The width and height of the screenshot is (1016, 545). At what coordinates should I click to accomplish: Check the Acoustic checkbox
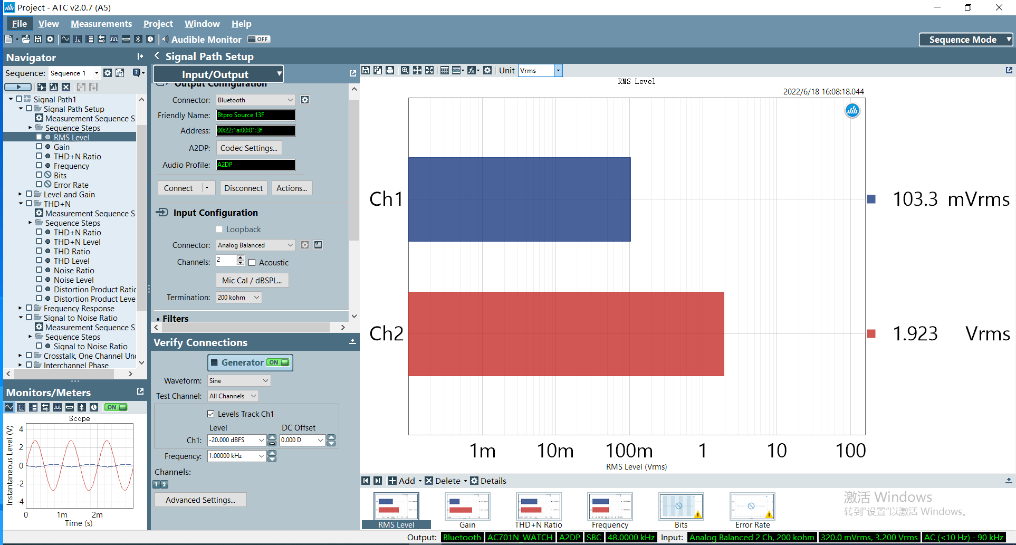pos(252,263)
